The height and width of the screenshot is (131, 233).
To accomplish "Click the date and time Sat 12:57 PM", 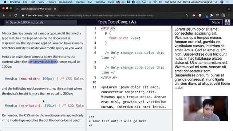I will (173, 2).
